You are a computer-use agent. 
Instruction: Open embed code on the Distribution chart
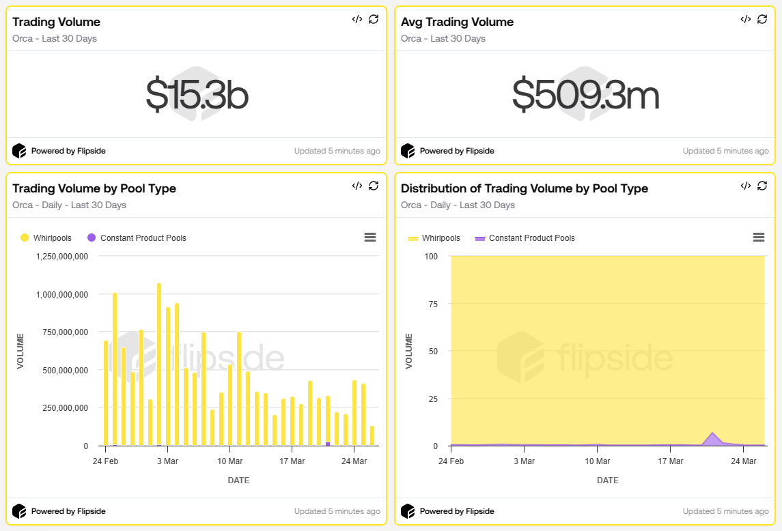[x=744, y=186]
